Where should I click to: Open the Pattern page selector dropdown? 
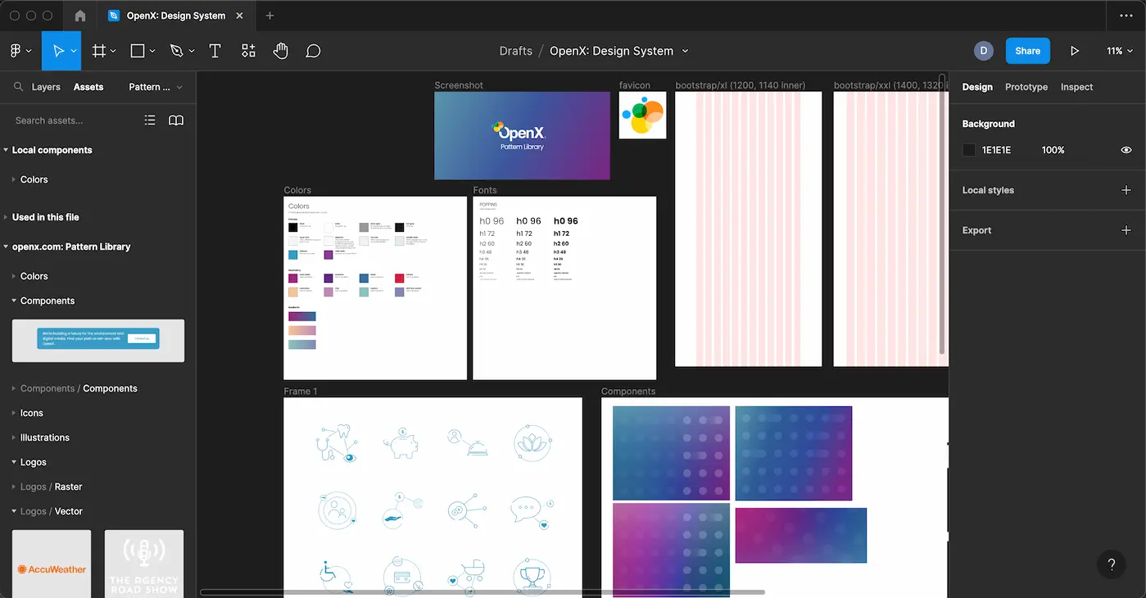click(x=156, y=87)
